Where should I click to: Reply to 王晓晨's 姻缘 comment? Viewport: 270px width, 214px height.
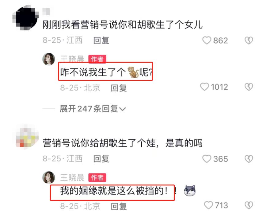coord(119,206)
